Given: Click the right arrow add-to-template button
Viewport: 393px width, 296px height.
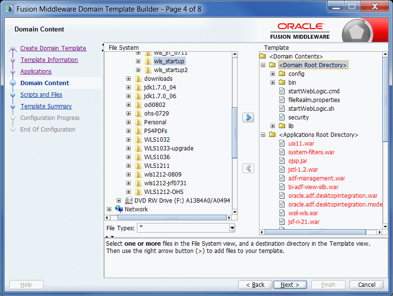Looking at the screenshot, I should pyautogui.click(x=248, y=118).
